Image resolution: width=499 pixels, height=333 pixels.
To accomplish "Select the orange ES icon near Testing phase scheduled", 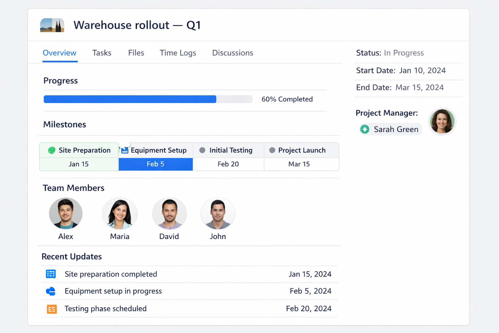I will (x=51, y=309).
